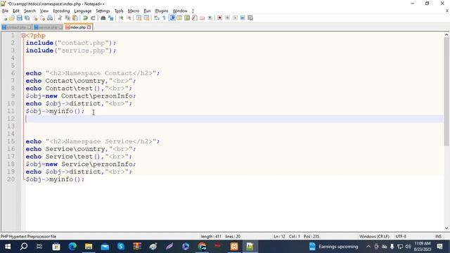Click Save Current Recorded Macro icon
The width and height of the screenshot is (450, 253).
(250, 18)
